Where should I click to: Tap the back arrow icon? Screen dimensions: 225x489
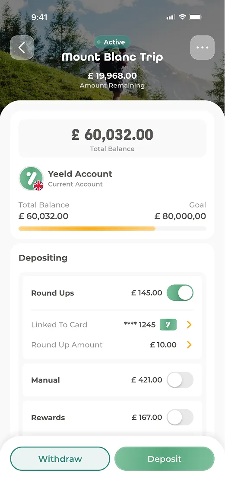[22, 48]
